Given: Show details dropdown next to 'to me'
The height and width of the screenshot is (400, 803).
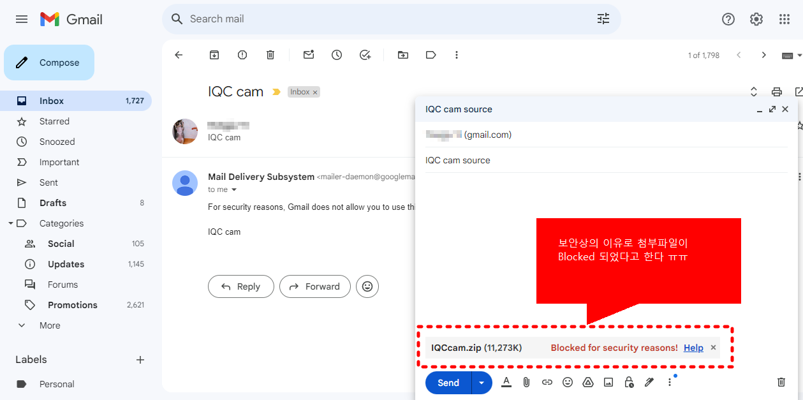Looking at the screenshot, I should pyautogui.click(x=234, y=189).
